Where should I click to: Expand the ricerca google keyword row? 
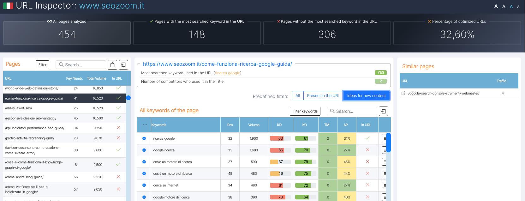coord(144,138)
